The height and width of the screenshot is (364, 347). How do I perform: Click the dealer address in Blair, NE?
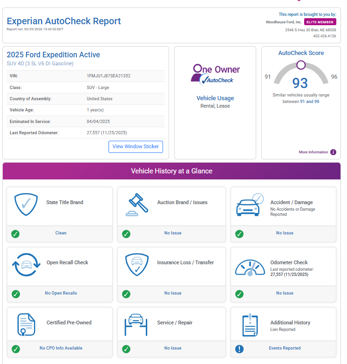point(311,30)
